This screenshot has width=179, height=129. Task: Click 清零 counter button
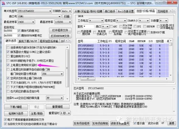click(171, 123)
